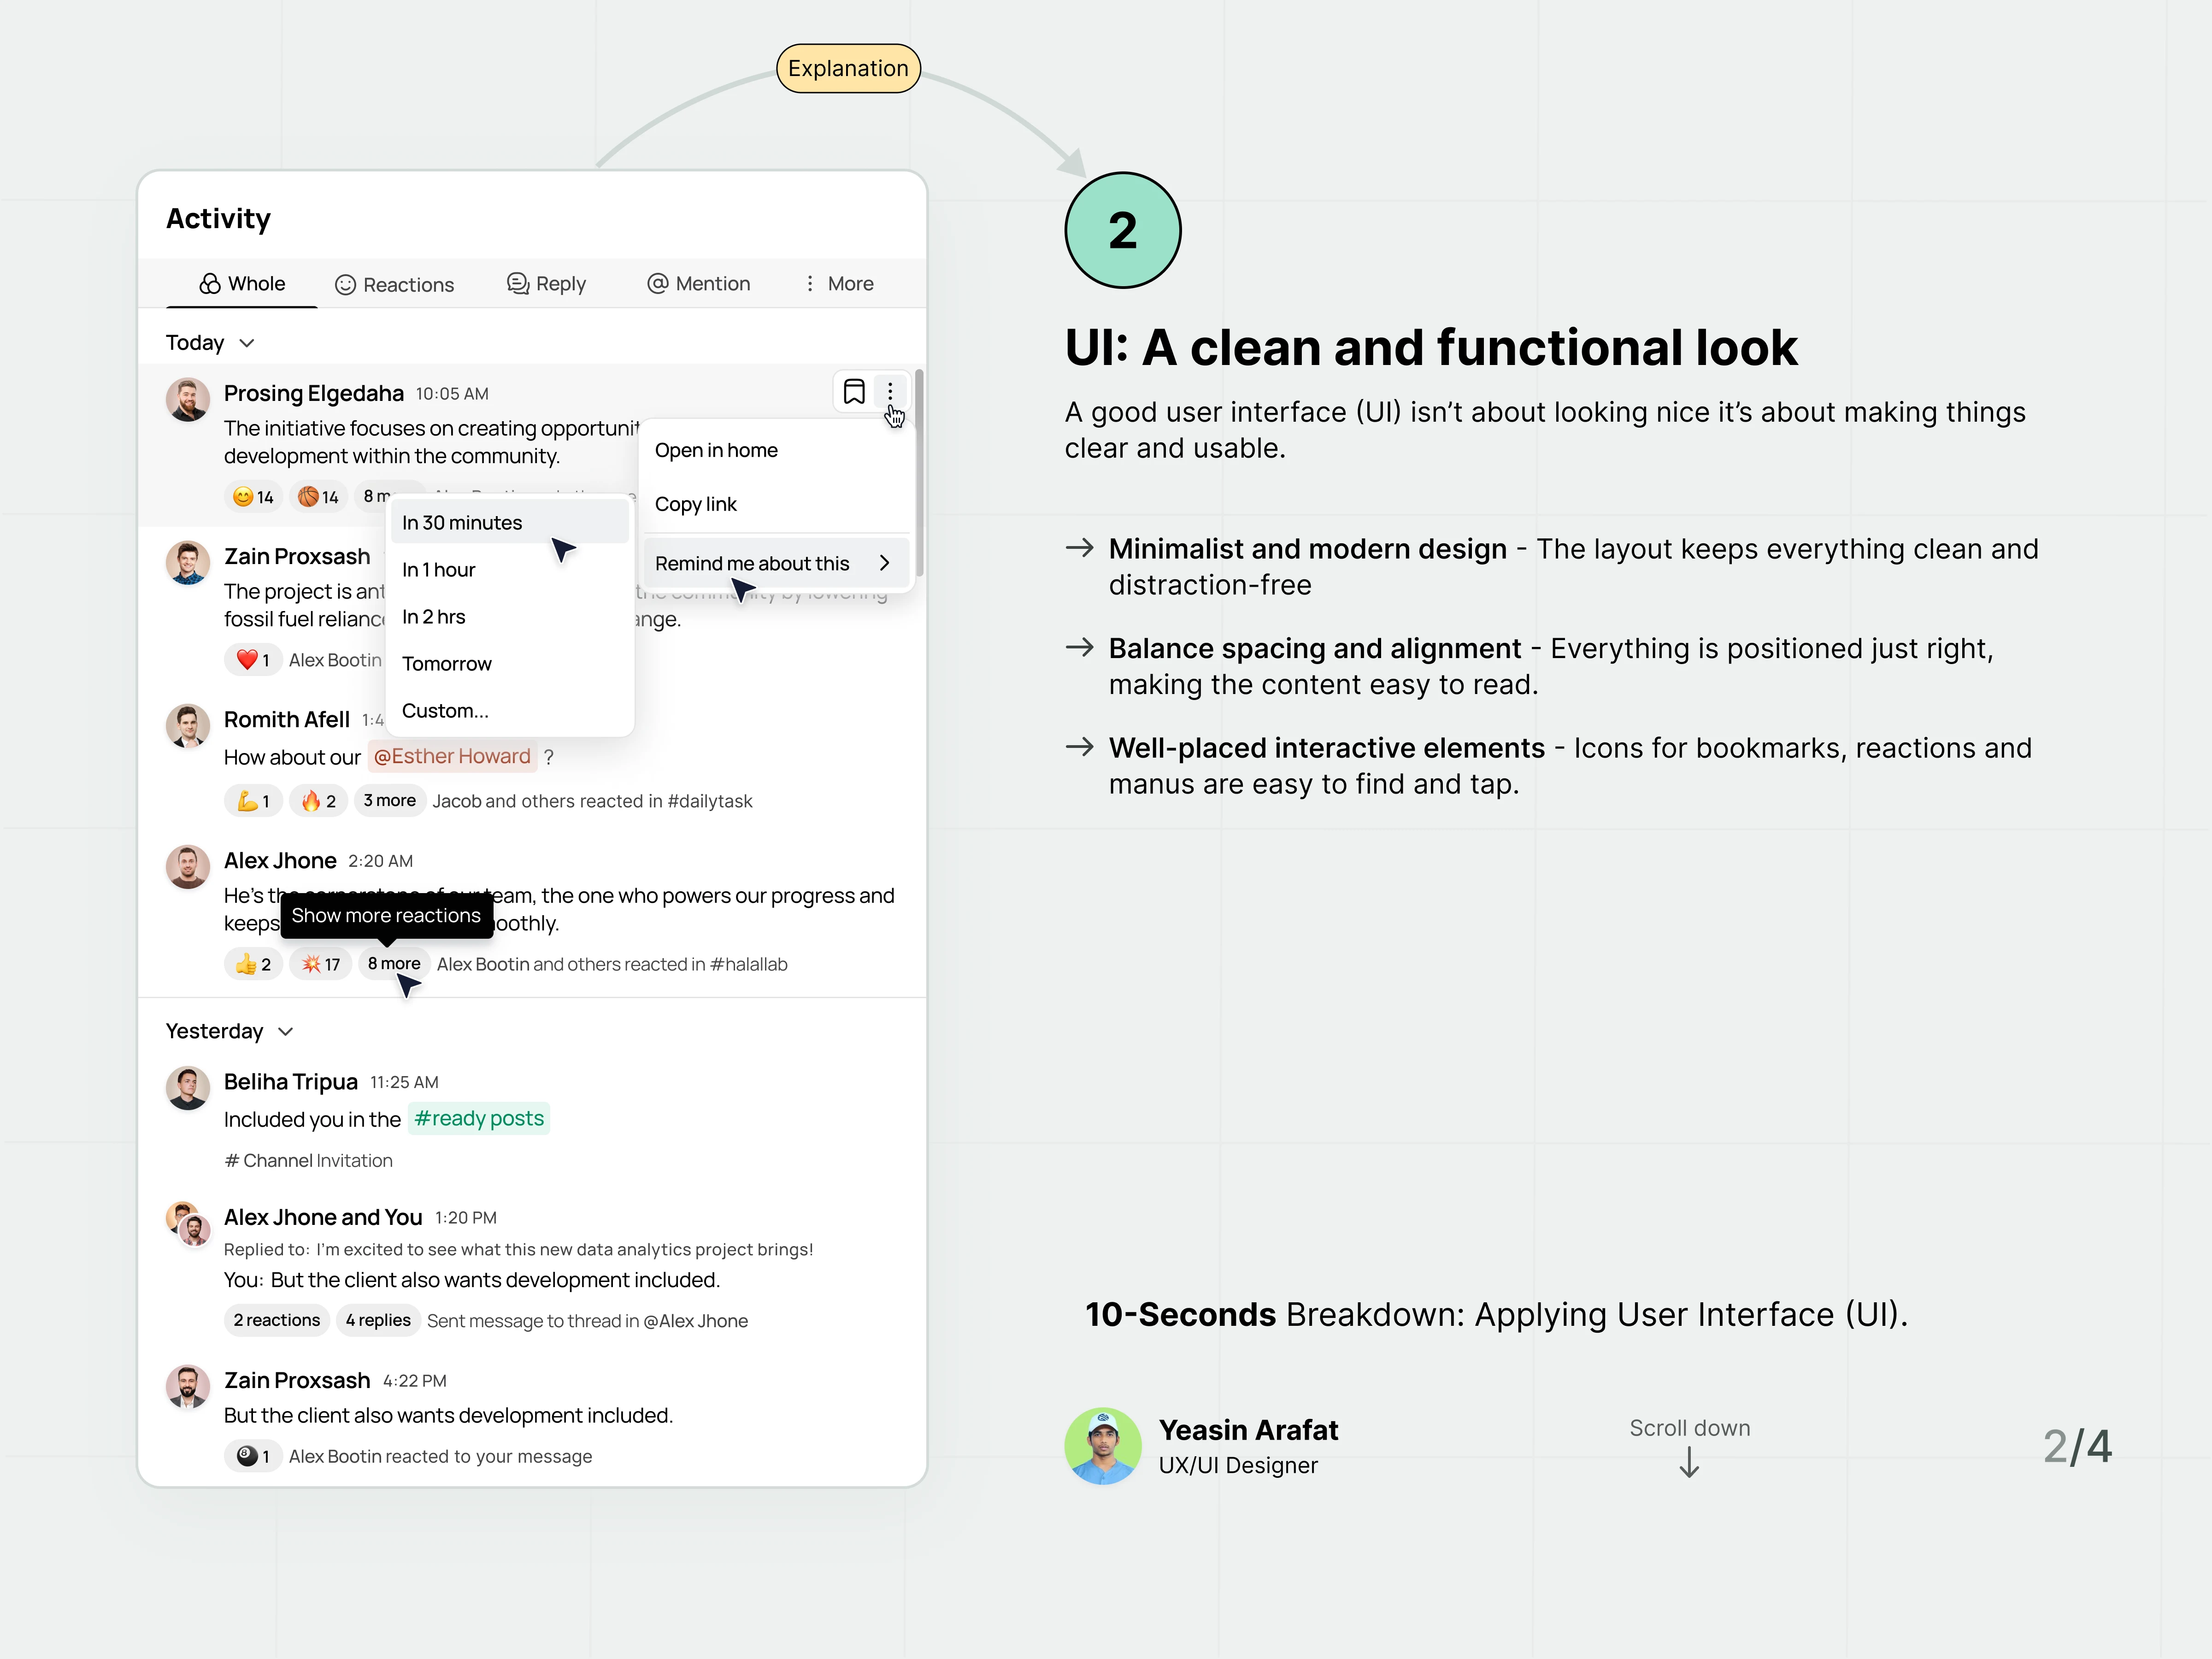The height and width of the screenshot is (1659, 2212).
Task: Click the red heart reaction with 1
Action: tap(253, 660)
